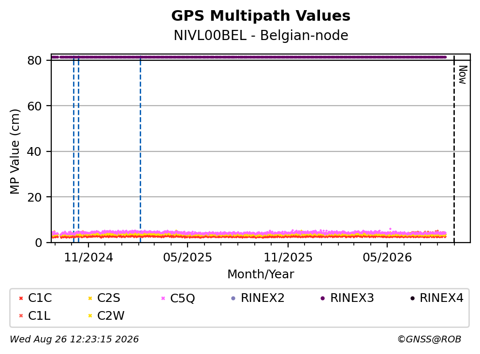Click the RINEX3 purple legend dot
Screen dimensions: 480x354
pos(322,299)
